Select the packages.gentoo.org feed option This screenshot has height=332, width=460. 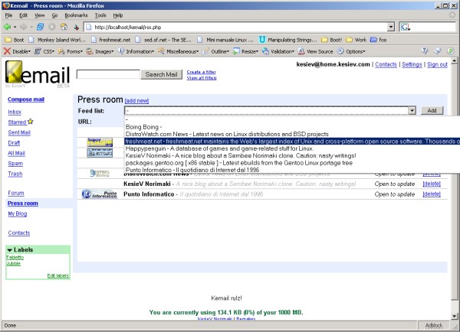(x=292, y=163)
